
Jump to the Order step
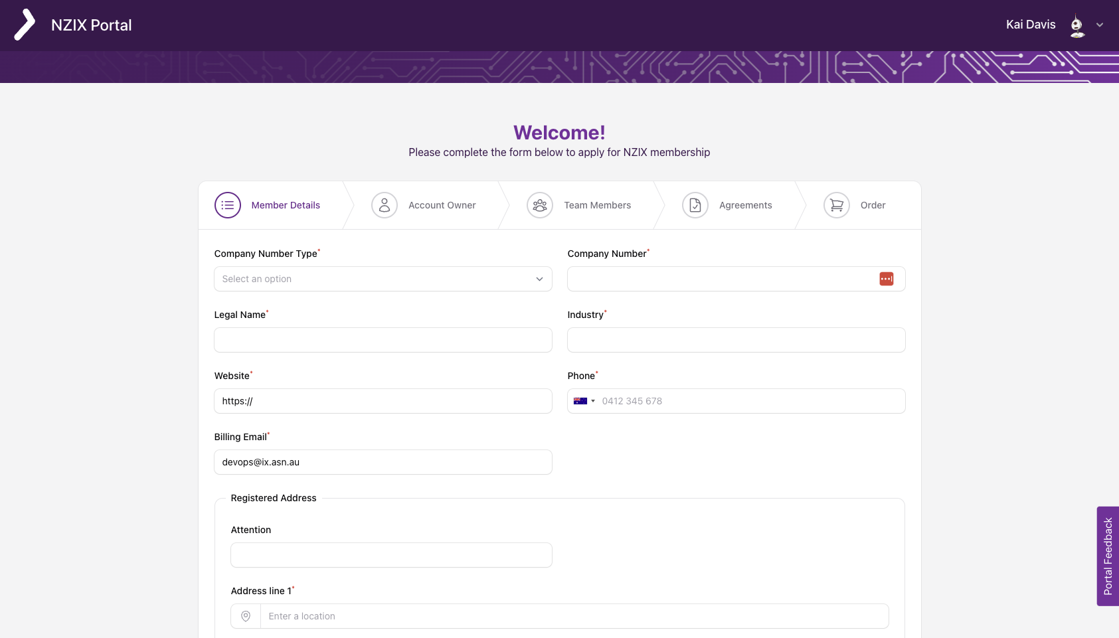(873, 205)
